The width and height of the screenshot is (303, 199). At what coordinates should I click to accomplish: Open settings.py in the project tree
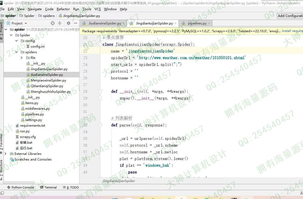[33, 120]
